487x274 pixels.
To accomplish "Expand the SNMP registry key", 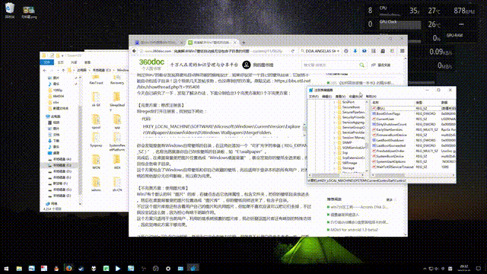I will 335,142.
